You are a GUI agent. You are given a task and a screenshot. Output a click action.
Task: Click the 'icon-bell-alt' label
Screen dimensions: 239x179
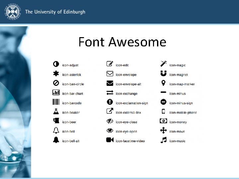(x=71, y=141)
